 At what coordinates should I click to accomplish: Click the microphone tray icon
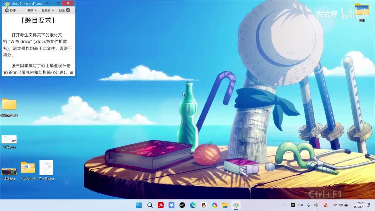pyautogui.click(x=308, y=205)
